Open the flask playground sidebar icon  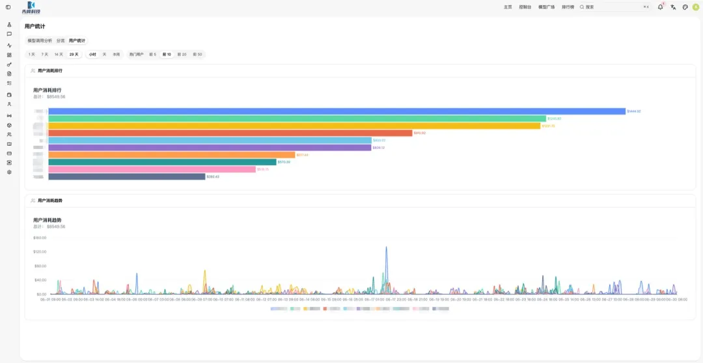pyautogui.click(x=9, y=24)
